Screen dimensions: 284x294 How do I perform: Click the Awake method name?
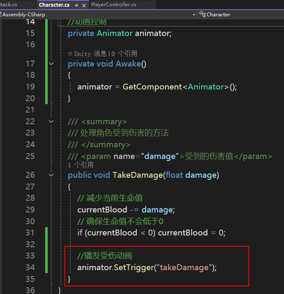[128, 64]
